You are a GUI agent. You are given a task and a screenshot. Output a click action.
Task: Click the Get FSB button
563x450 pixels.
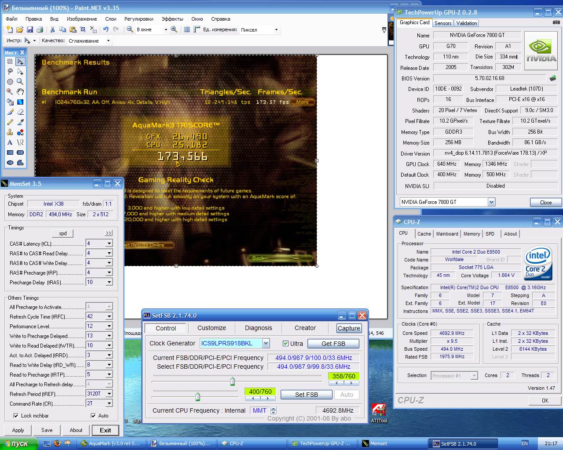coord(333,344)
